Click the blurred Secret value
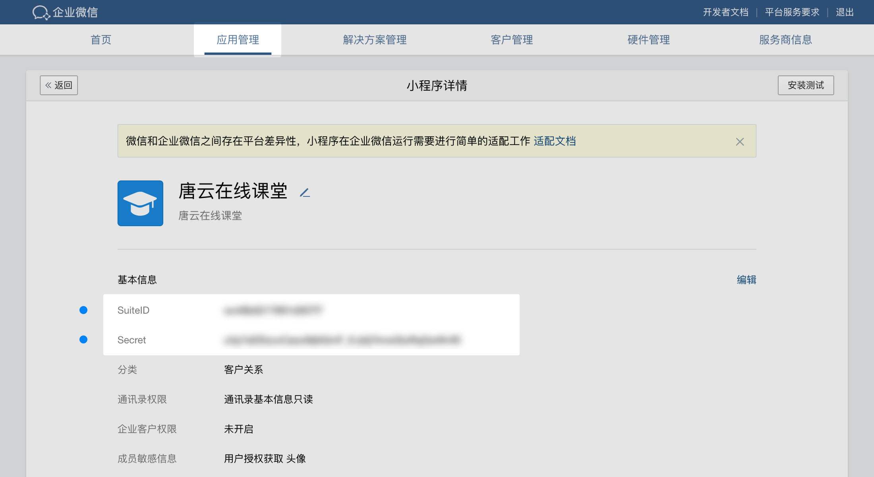This screenshot has width=874, height=477. (342, 340)
